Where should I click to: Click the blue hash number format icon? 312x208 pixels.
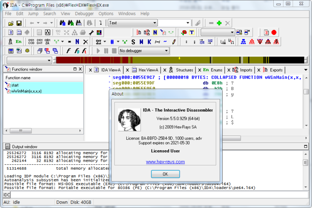point(112,42)
